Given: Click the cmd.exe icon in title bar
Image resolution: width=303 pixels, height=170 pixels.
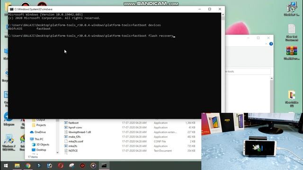Looking at the screenshot, I should click(11, 9).
